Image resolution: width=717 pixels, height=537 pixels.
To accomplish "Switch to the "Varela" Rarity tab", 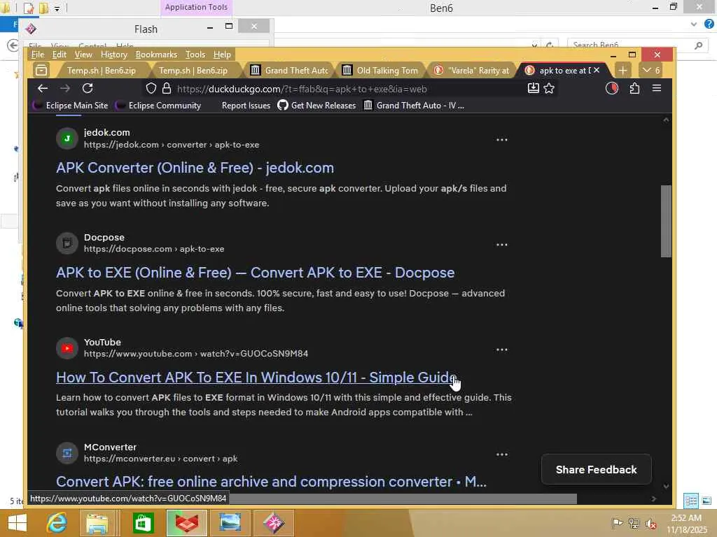I will 473,71.
